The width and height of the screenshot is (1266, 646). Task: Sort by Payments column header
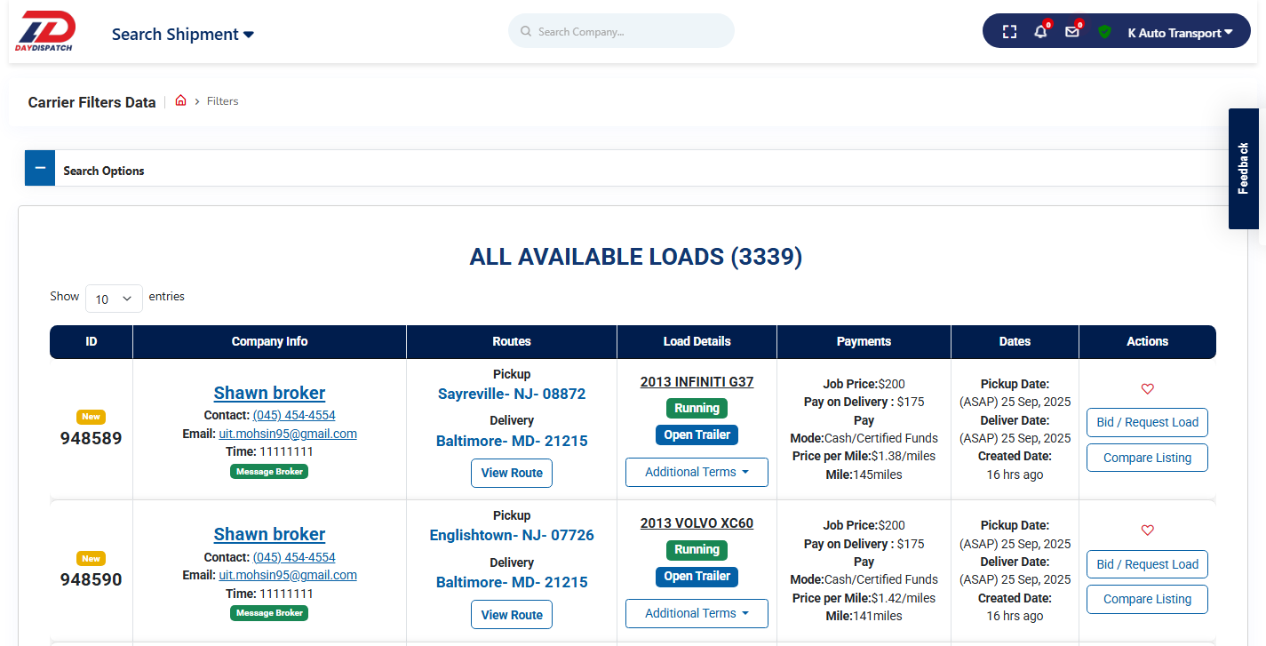(863, 341)
